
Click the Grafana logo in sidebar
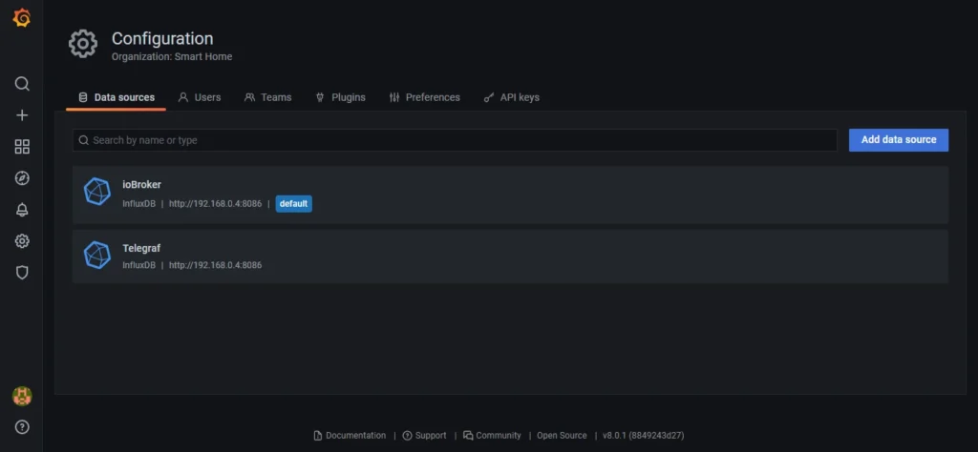click(x=21, y=18)
